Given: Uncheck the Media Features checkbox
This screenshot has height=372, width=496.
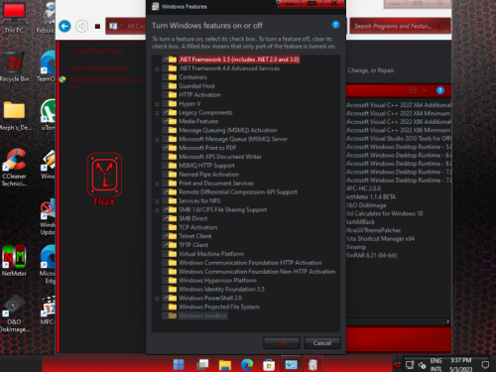Looking at the screenshot, I should click(165, 121).
